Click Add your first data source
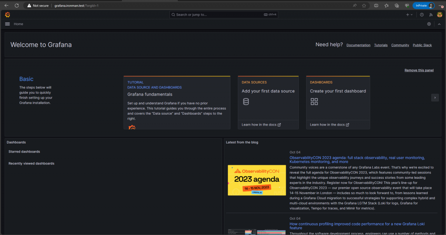 coord(268,91)
